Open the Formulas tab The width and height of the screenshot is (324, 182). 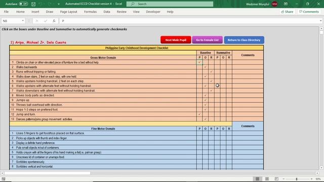pyautogui.click(x=90, y=12)
